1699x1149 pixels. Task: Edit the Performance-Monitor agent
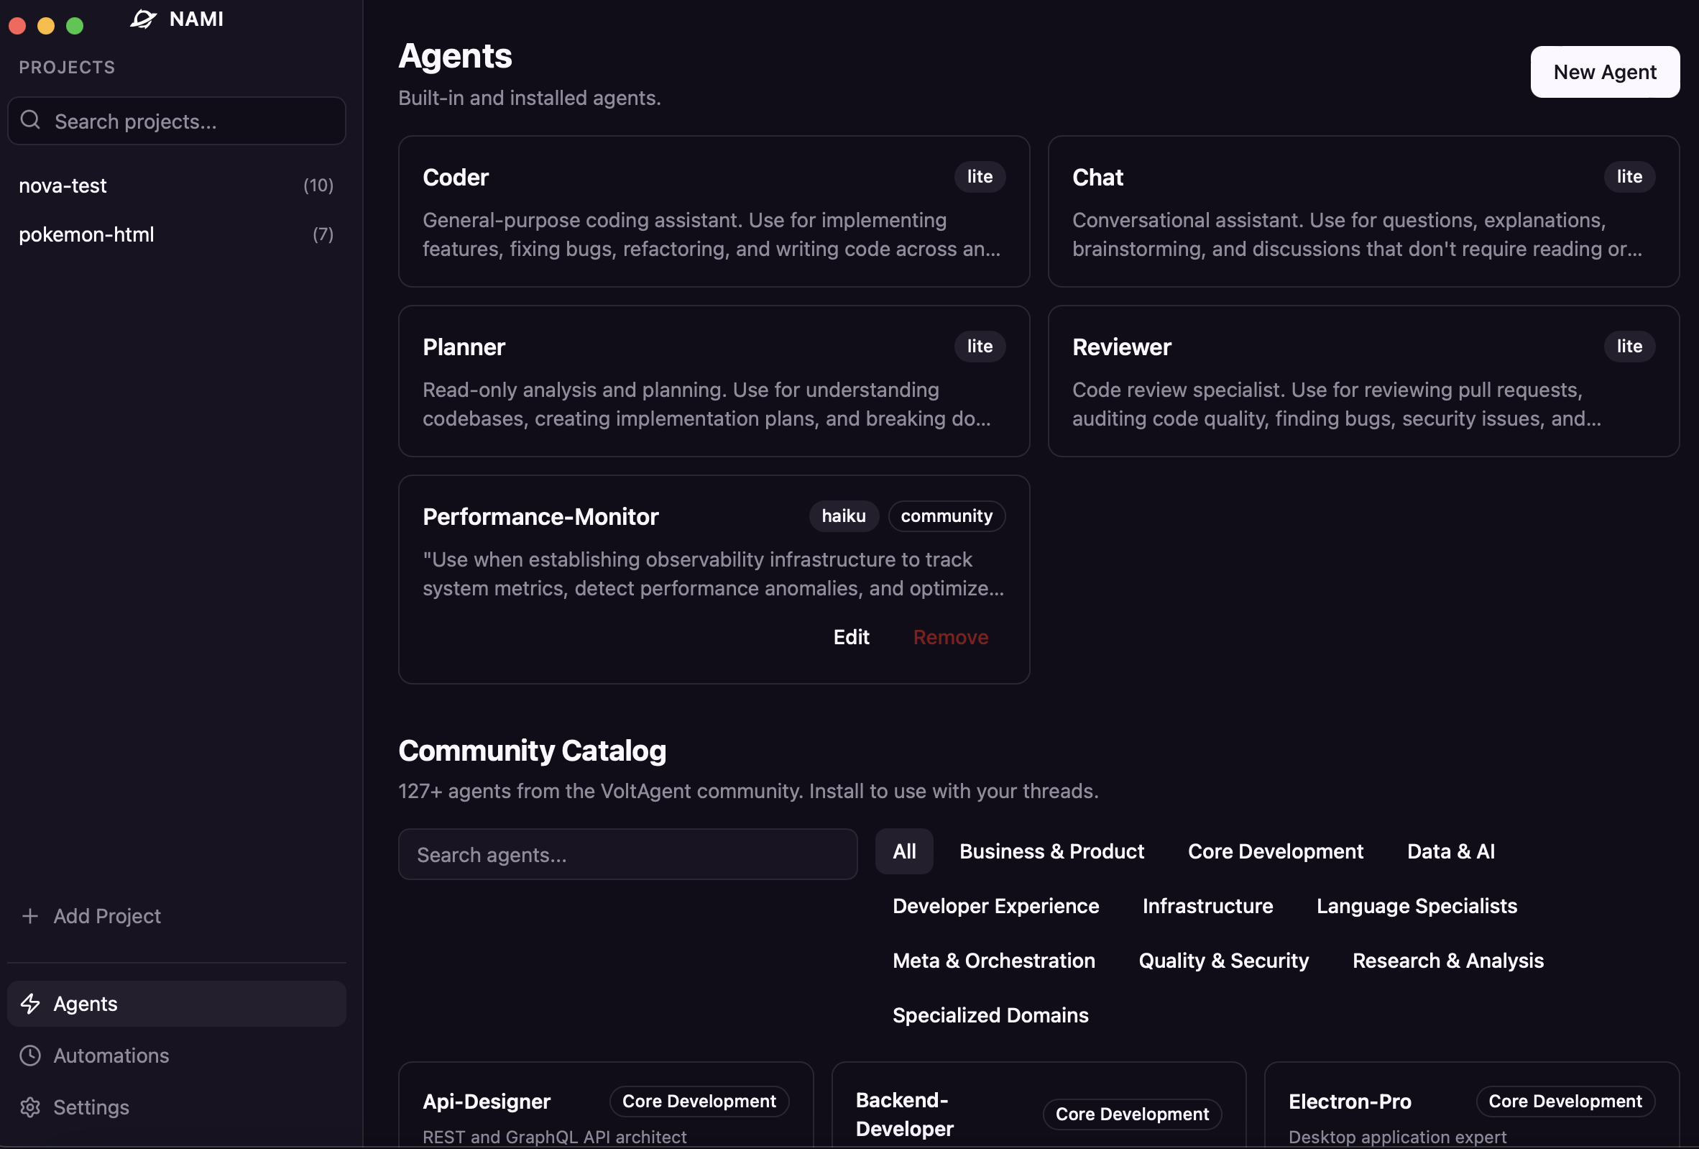pyautogui.click(x=851, y=637)
